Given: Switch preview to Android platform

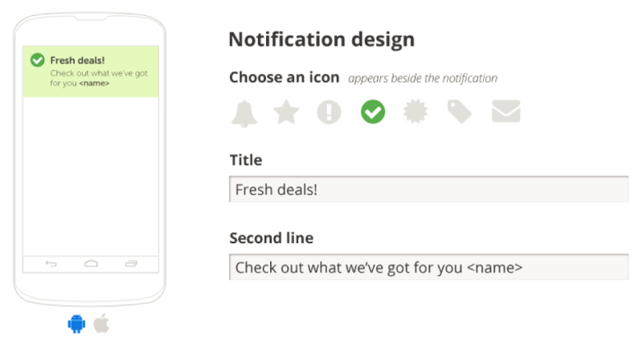Looking at the screenshot, I should pyautogui.click(x=76, y=324).
